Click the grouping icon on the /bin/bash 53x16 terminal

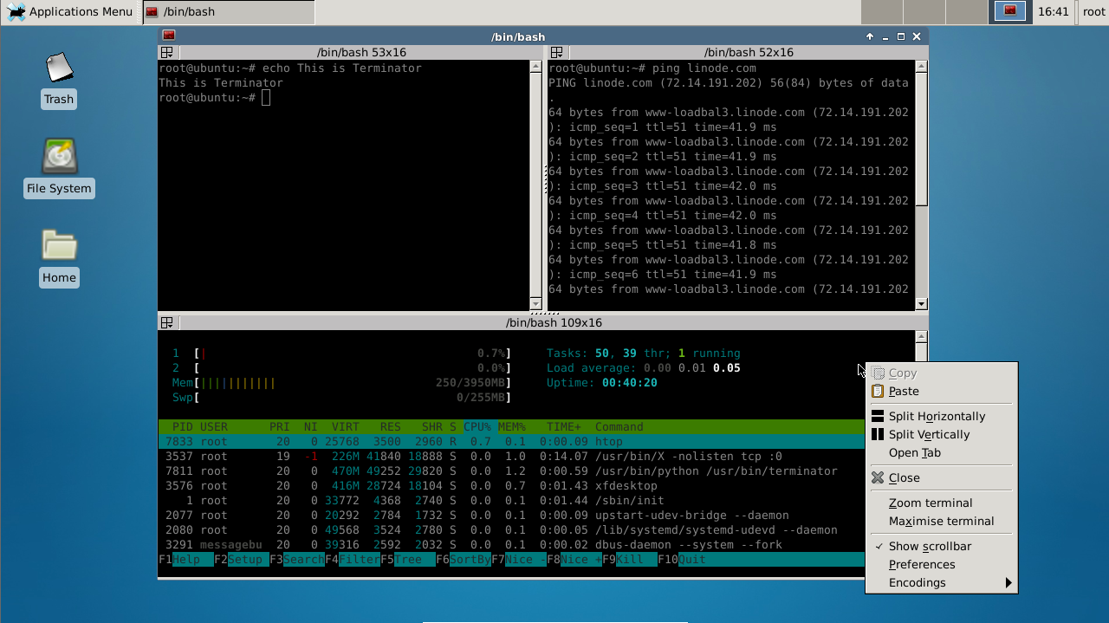point(166,52)
